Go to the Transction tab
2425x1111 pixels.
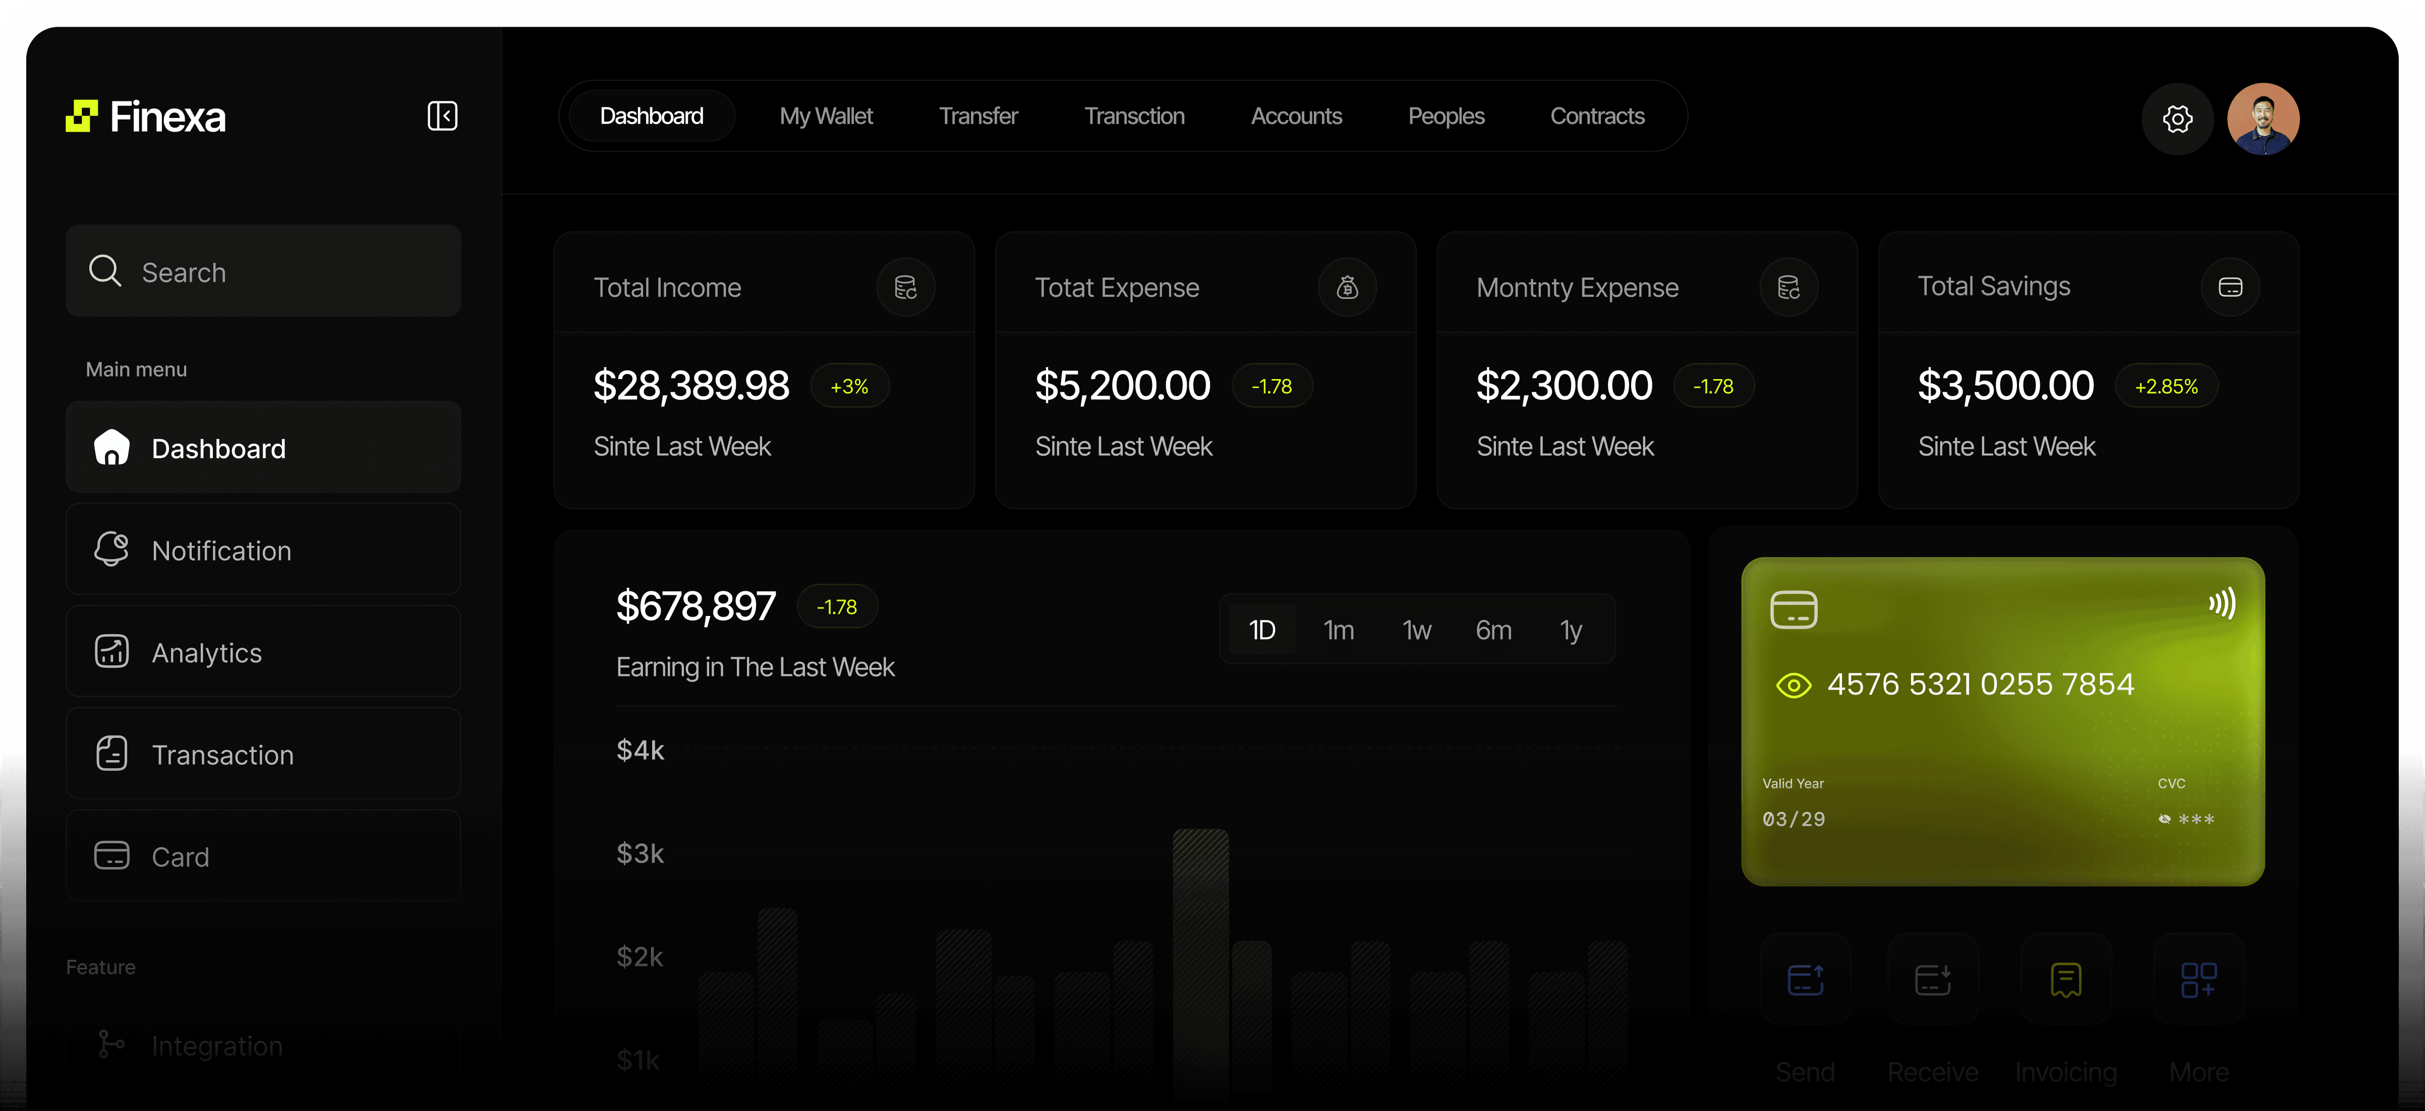(1133, 116)
